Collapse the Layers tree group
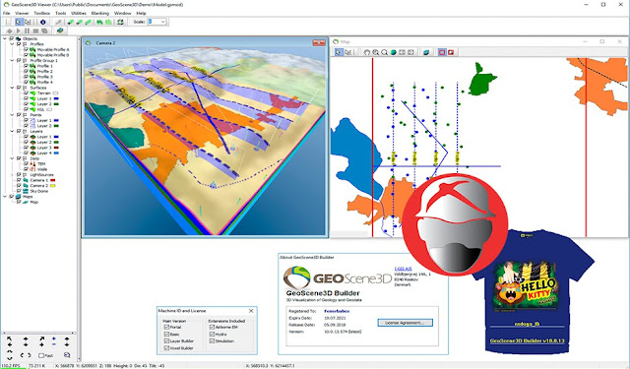Viewport: 630px width, 369px height. click(x=12, y=131)
